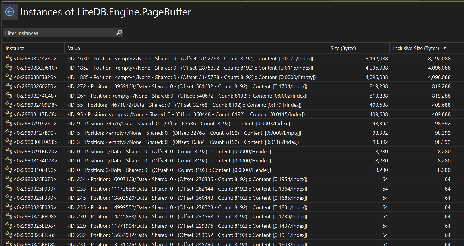
Task: Select instance address <0x29808BCD610>
Action: [x=36, y=68]
